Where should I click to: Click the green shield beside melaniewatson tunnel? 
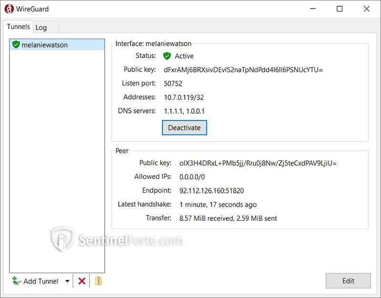click(16, 45)
